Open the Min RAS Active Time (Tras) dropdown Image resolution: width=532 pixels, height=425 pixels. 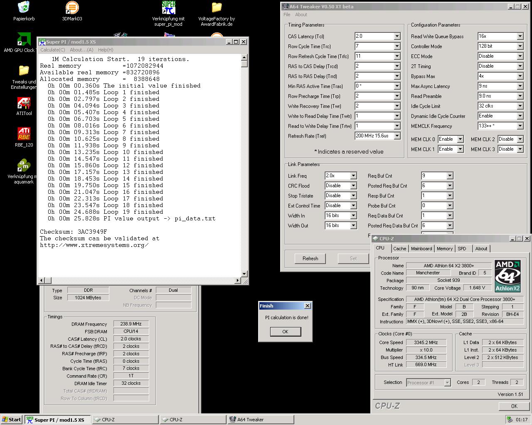pyautogui.click(x=397, y=86)
